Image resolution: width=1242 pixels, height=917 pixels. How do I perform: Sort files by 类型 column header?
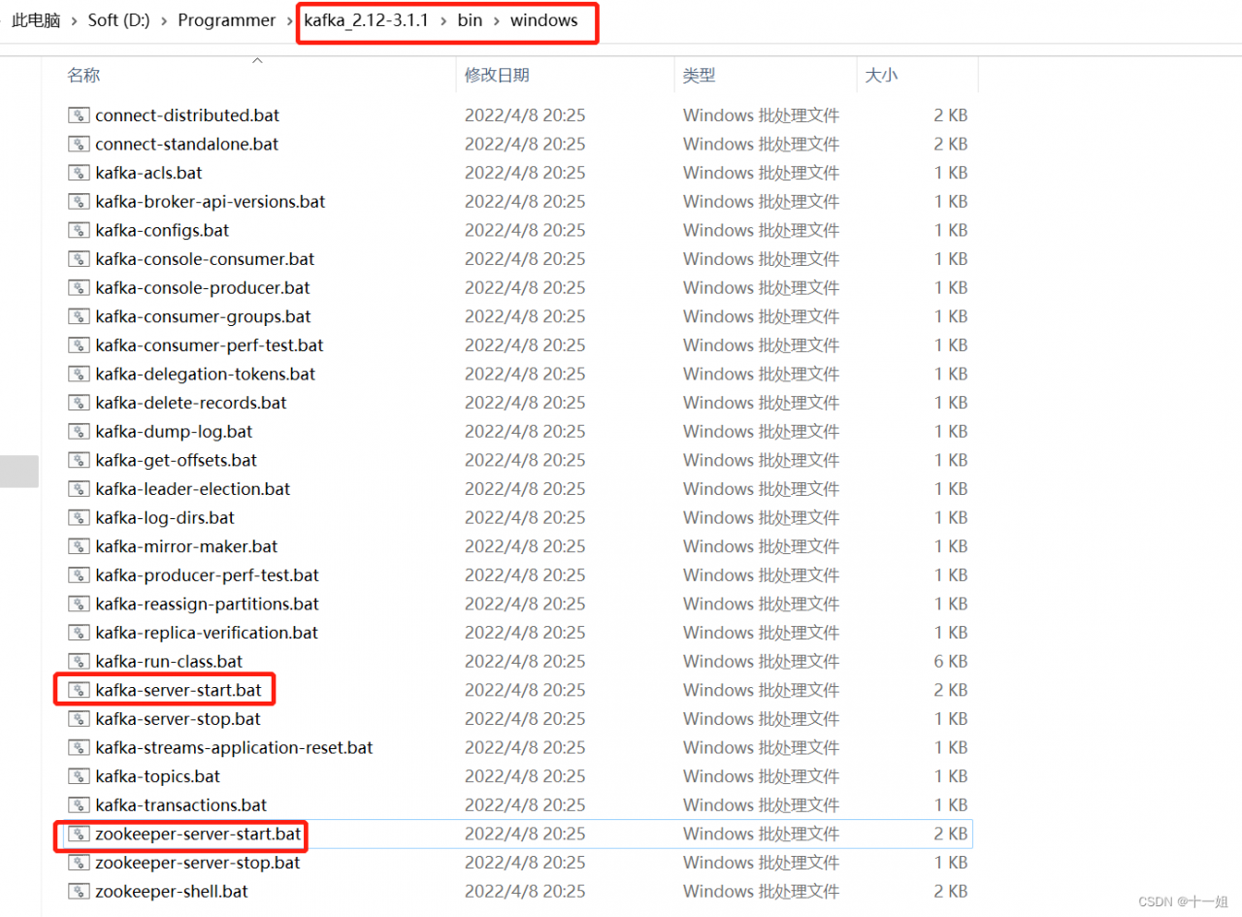tap(700, 76)
